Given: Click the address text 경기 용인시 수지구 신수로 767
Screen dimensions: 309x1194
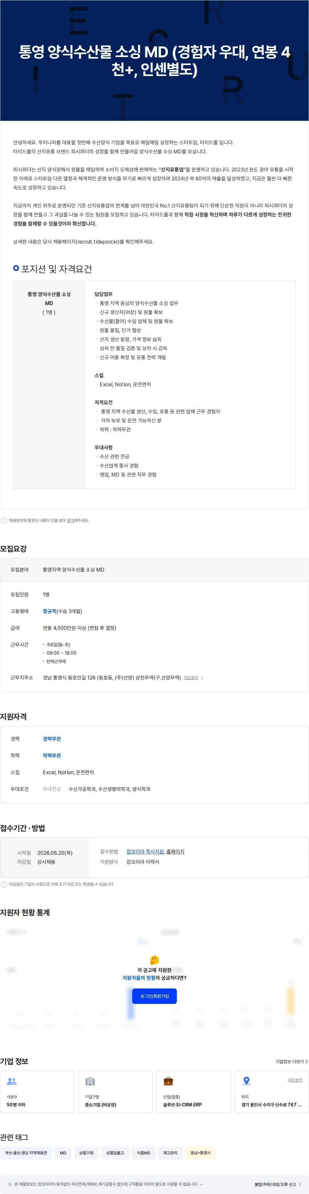Looking at the screenshot, I should point(271,1104).
